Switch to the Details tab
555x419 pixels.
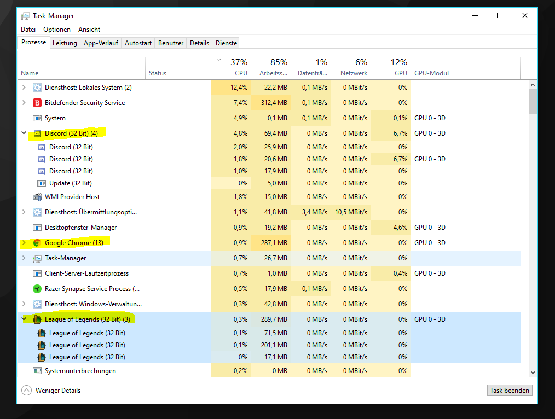(199, 43)
